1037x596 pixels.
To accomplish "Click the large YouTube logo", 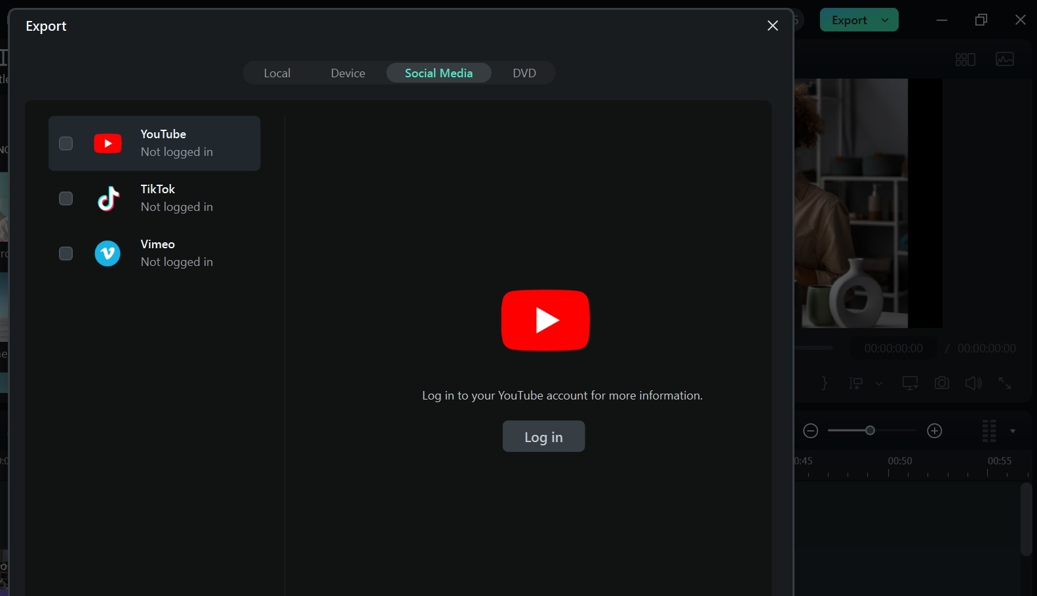I will [x=545, y=320].
